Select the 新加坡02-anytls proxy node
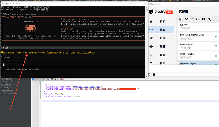The width and height of the screenshot is (219, 127). [198, 63]
